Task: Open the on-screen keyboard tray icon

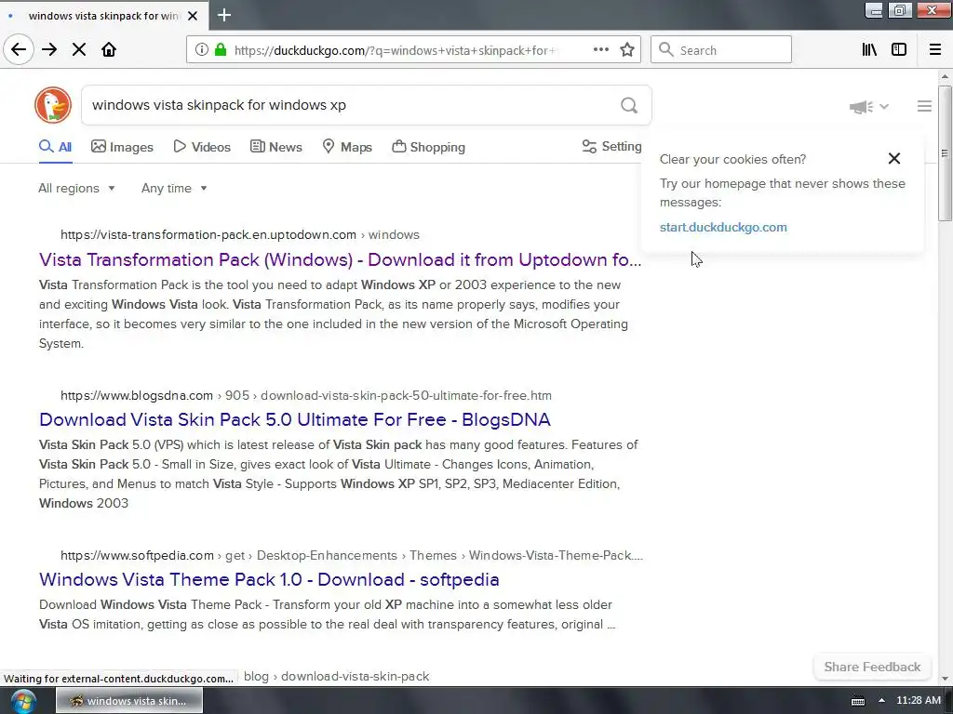Action: tap(858, 701)
